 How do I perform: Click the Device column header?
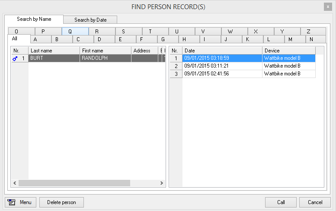[x=288, y=51]
